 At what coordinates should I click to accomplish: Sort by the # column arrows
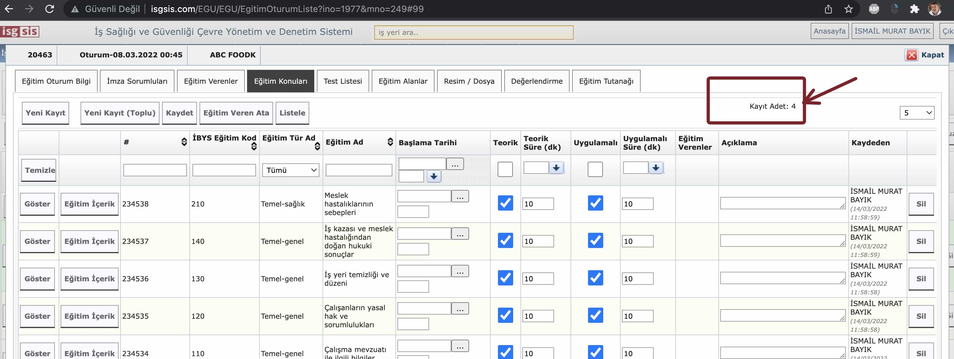pyautogui.click(x=184, y=142)
